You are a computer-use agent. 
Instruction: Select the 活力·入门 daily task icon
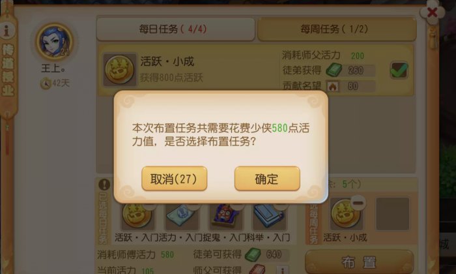click(182, 216)
